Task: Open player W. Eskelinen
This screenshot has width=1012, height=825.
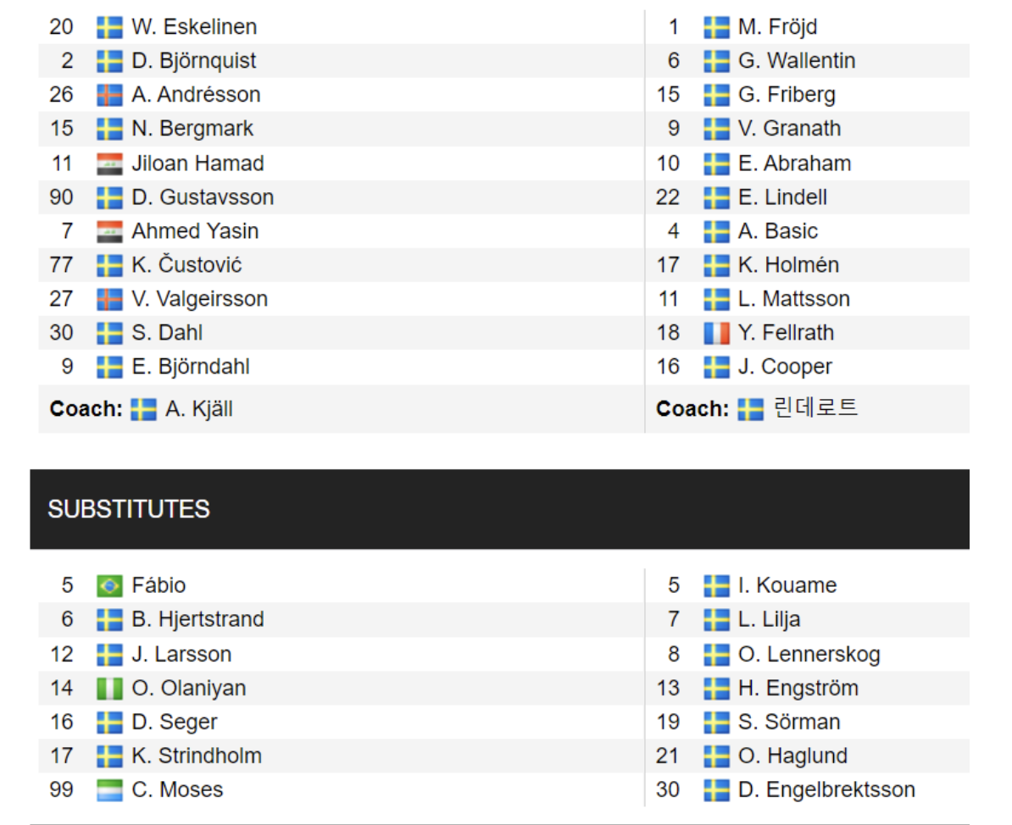Action: click(x=194, y=27)
